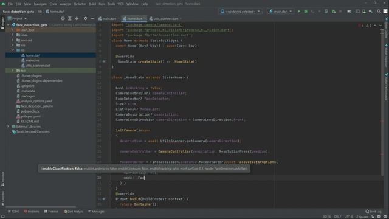
Task: Open Project panel settings gear
Action: tap(85, 19)
